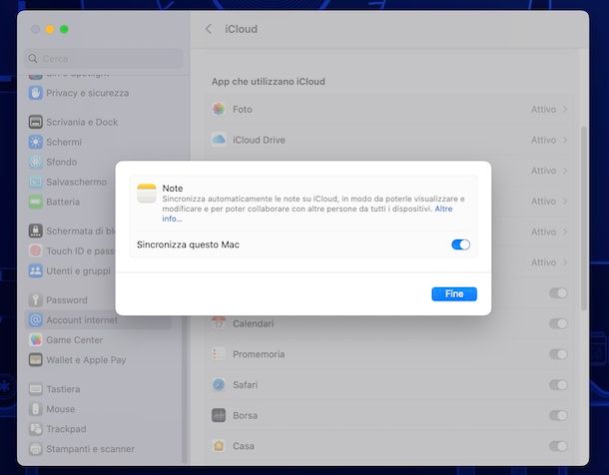Click the Safari compass icon
This screenshot has height=475, width=609.
pos(219,384)
